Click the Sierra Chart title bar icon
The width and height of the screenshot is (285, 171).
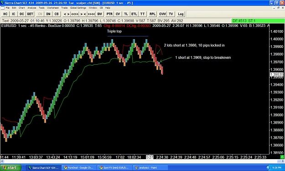(x=2, y=3)
